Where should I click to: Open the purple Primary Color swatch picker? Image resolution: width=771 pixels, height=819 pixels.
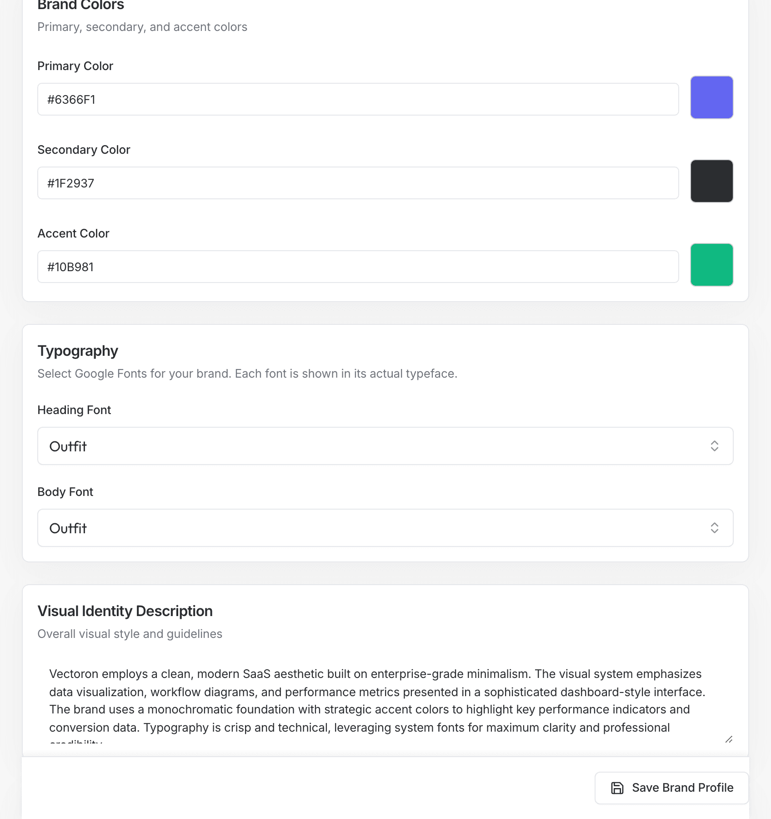[x=711, y=97]
